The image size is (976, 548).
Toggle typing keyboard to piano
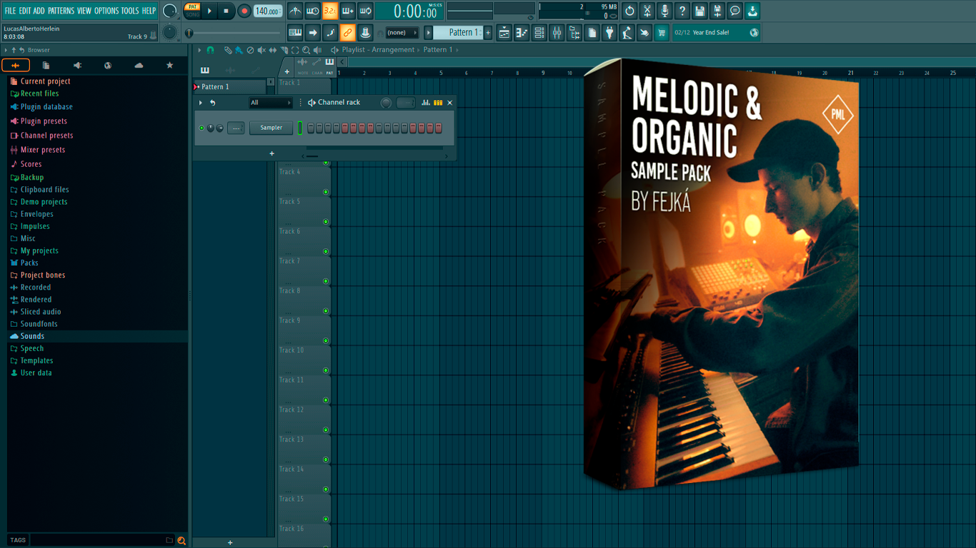pyautogui.click(x=295, y=32)
